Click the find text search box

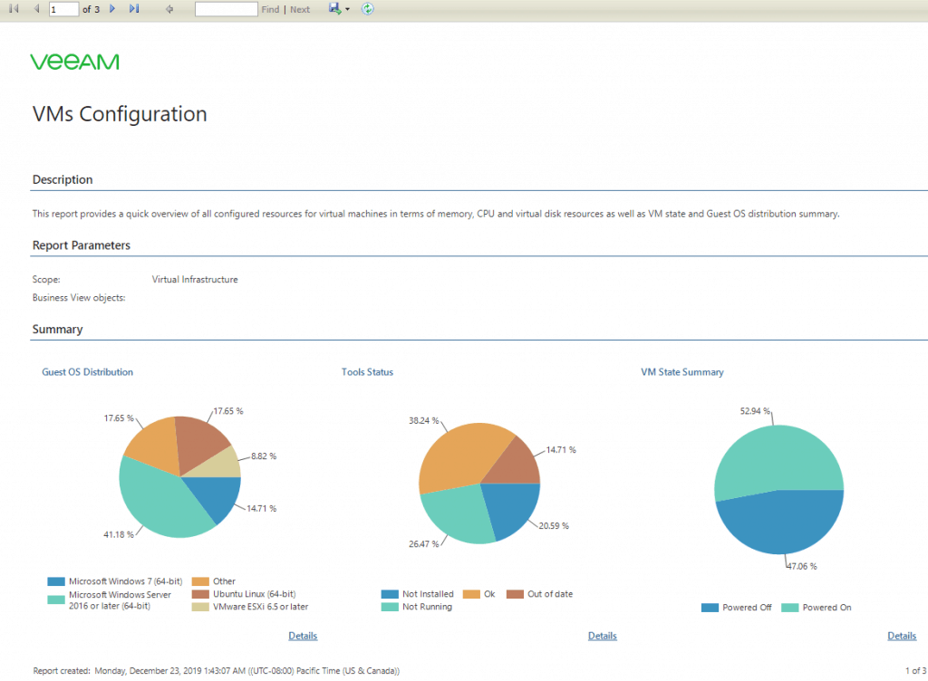click(226, 9)
